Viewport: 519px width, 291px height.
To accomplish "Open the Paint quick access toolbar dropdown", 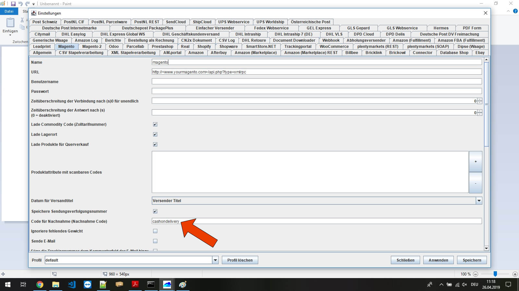I will [33, 4].
